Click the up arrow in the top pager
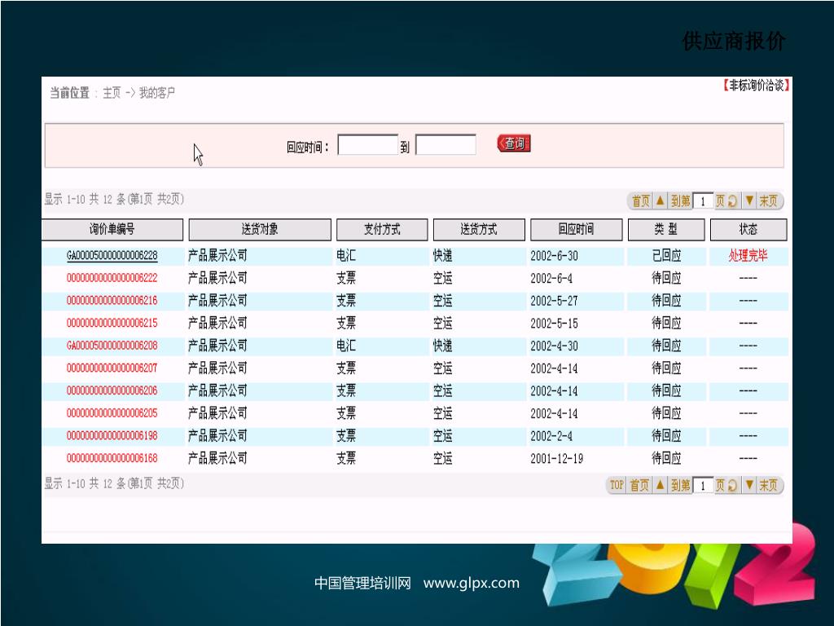The width and height of the screenshot is (834, 626). pyautogui.click(x=660, y=201)
